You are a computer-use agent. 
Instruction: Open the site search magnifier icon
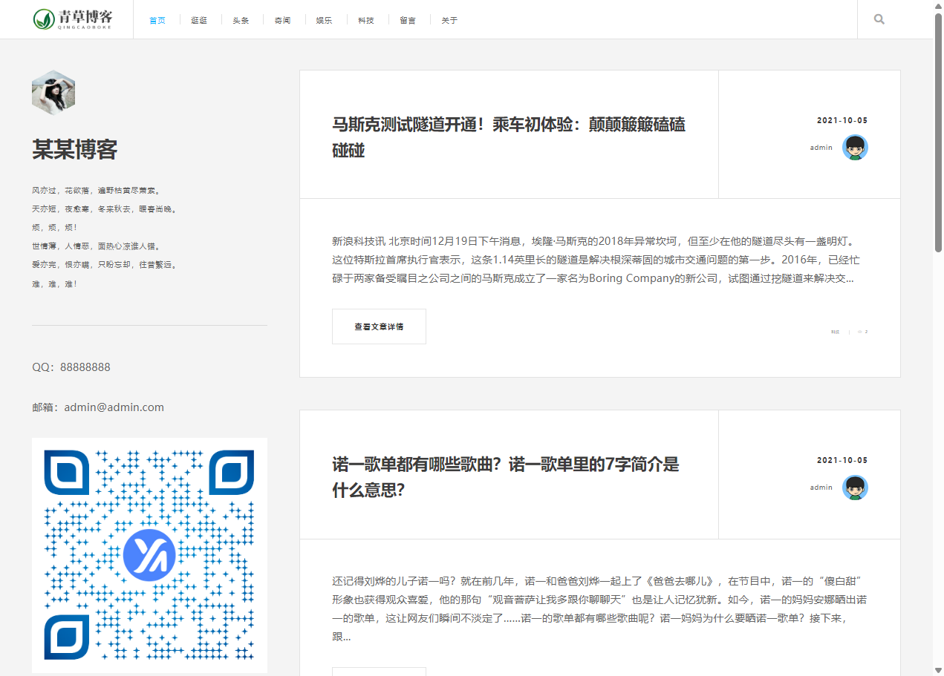click(x=879, y=19)
